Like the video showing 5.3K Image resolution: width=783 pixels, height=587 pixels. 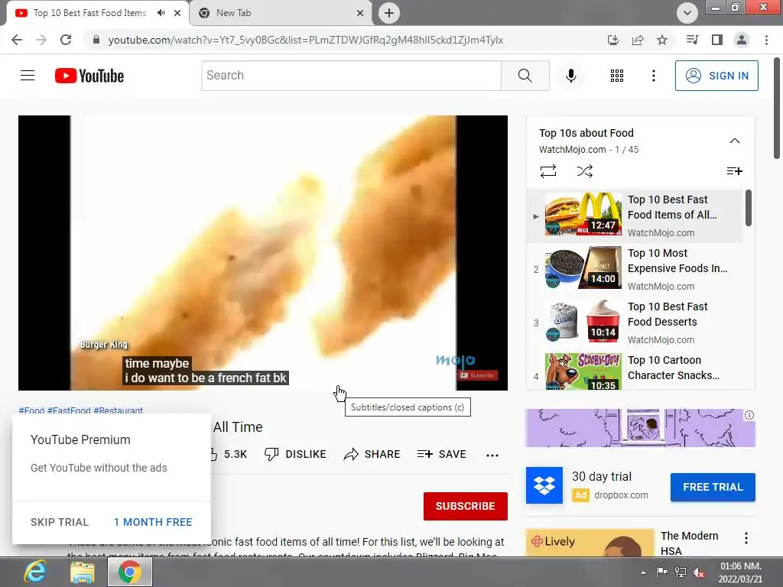[x=229, y=454]
